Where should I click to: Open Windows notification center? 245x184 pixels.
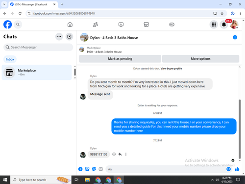pyautogui.click(x=238, y=180)
